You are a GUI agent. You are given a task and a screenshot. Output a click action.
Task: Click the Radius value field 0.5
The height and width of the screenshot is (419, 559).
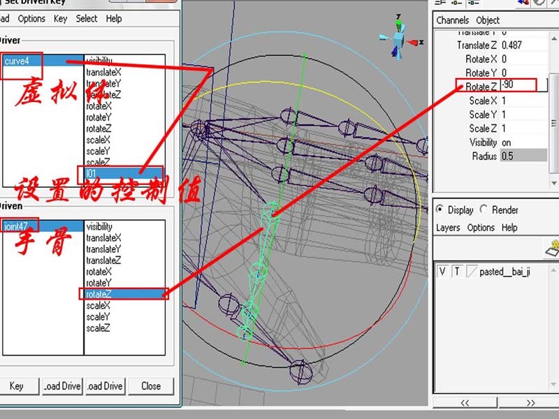point(523,156)
